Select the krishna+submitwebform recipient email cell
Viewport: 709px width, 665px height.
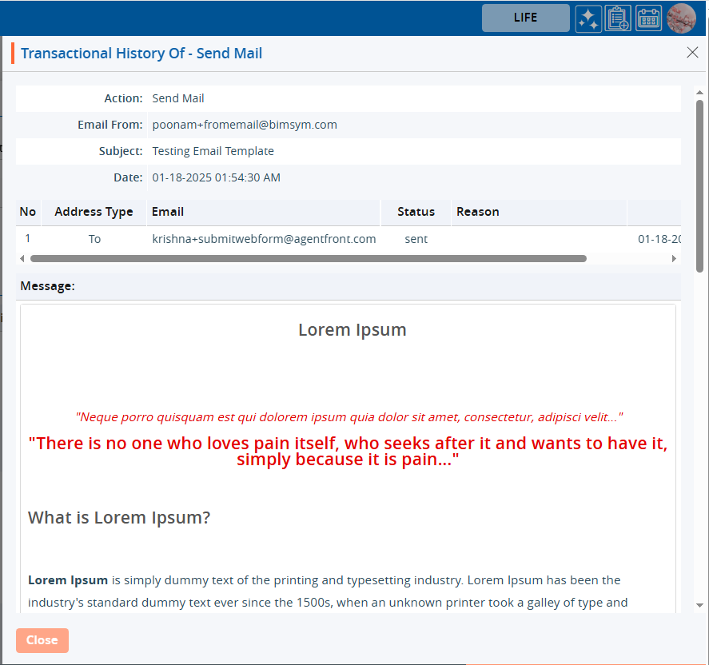pos(264,239)
